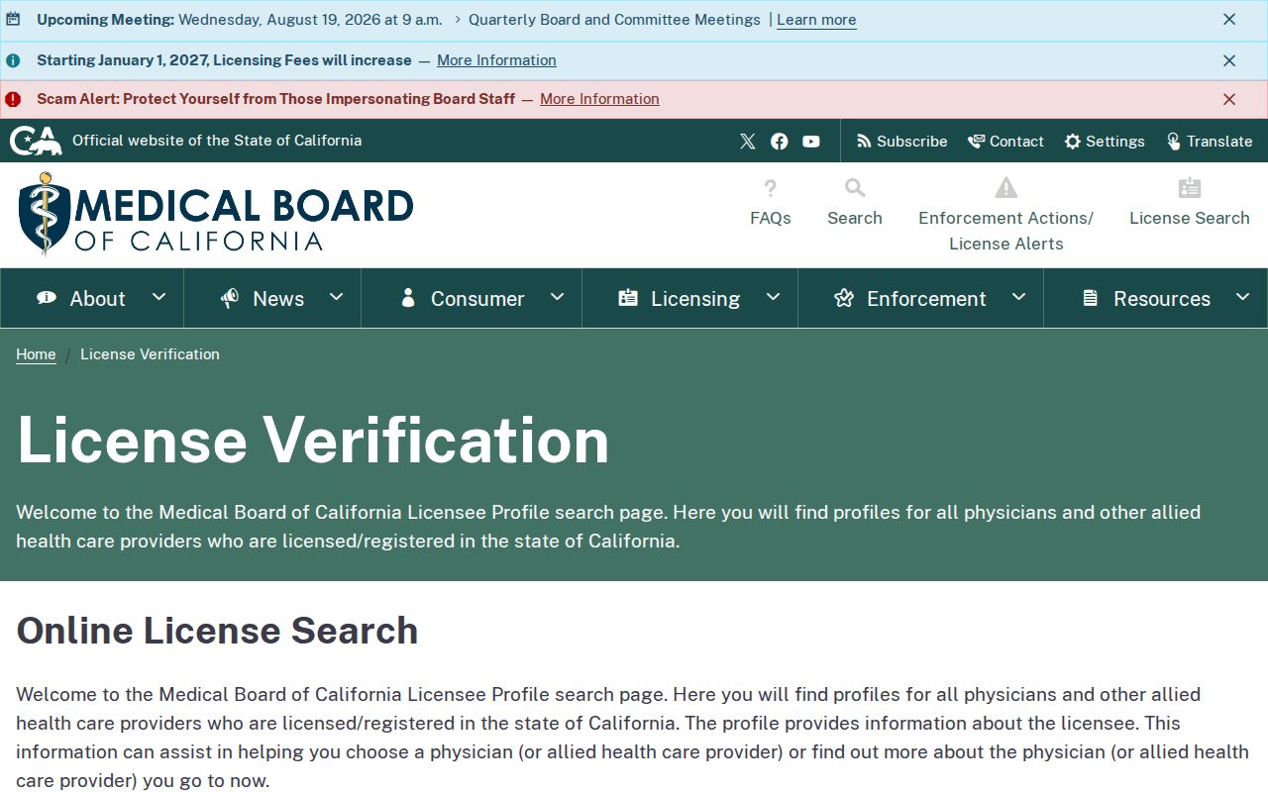Expand the Enforcement menu chevron
Image resolution: width=1268 pixels, height=792 pixels.
click(1018, 297)
